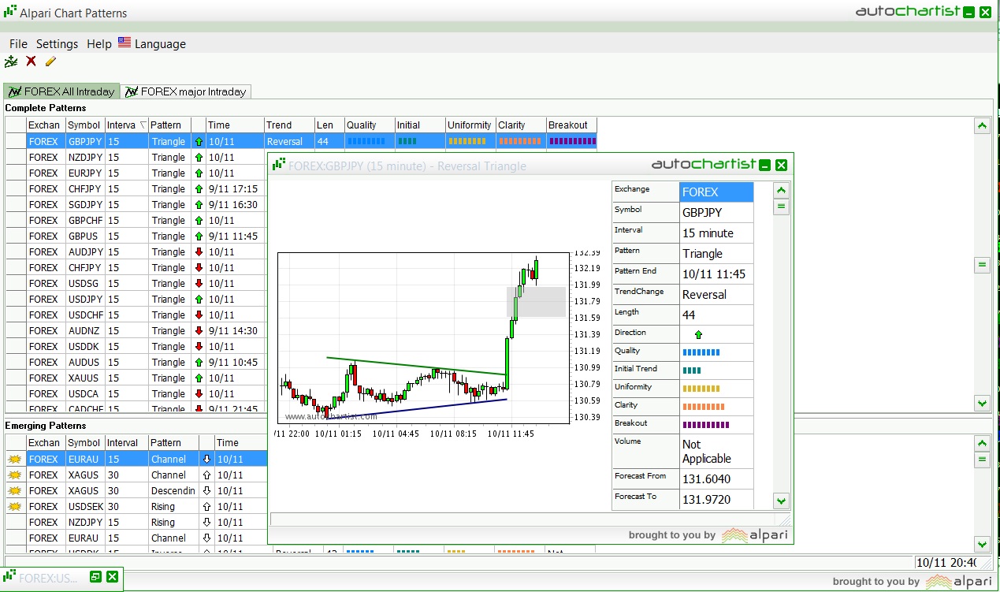The width and height of the screenshot is (1000, 592).
Task: Click the Forecast From value 131.6040
Action: click(716, 478)
